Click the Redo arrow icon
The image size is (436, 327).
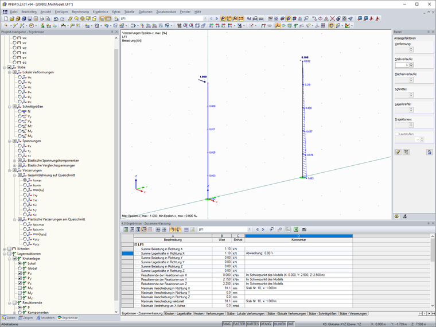tap(62, 18)
